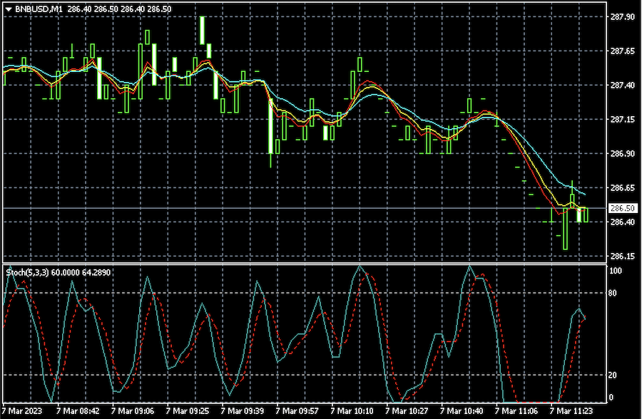Select the 286.90 price scale label

click(x=622, y=153)
